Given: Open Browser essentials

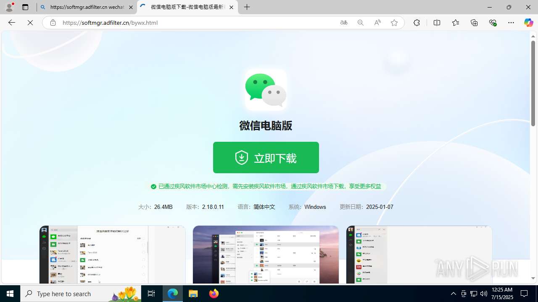Looking at the screenshot, I should click(493, 23).
